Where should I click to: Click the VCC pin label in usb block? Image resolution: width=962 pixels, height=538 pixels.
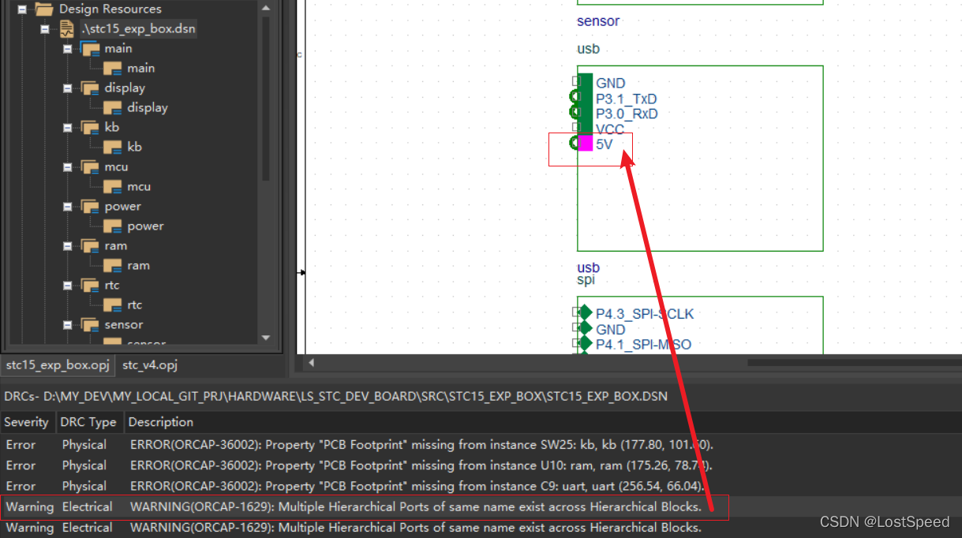click(610, 129)
